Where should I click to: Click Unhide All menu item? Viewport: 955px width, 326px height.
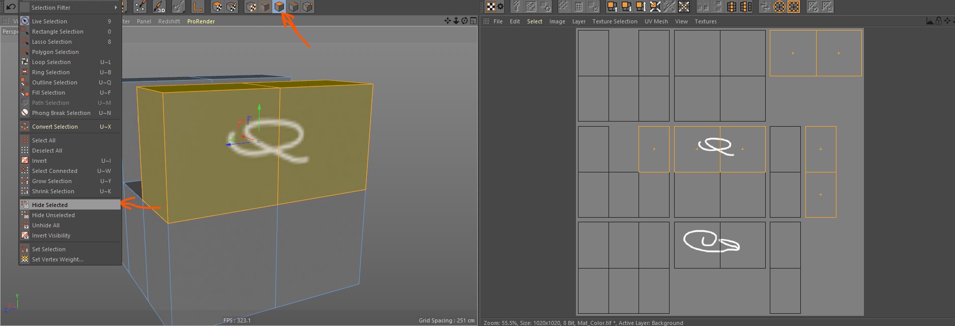click(x=70, y=225)
